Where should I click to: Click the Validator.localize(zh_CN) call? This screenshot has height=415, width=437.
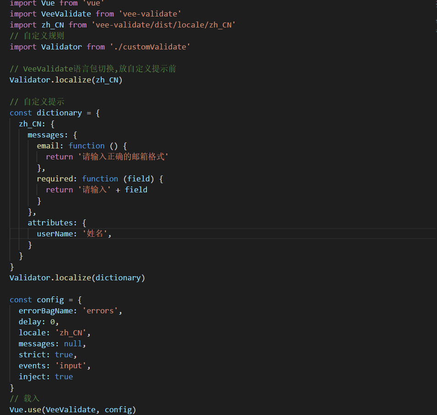(66, 80)
